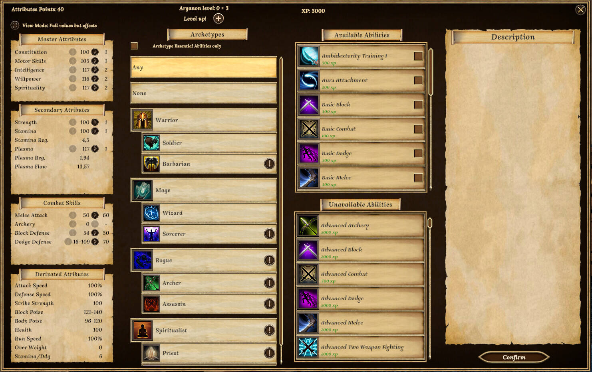Click the Confirm button
592x372 pixels.
point(514,357)
